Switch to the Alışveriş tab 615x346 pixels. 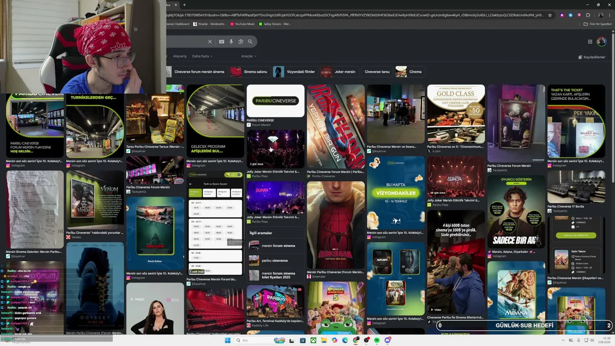[x=180, y=56]
